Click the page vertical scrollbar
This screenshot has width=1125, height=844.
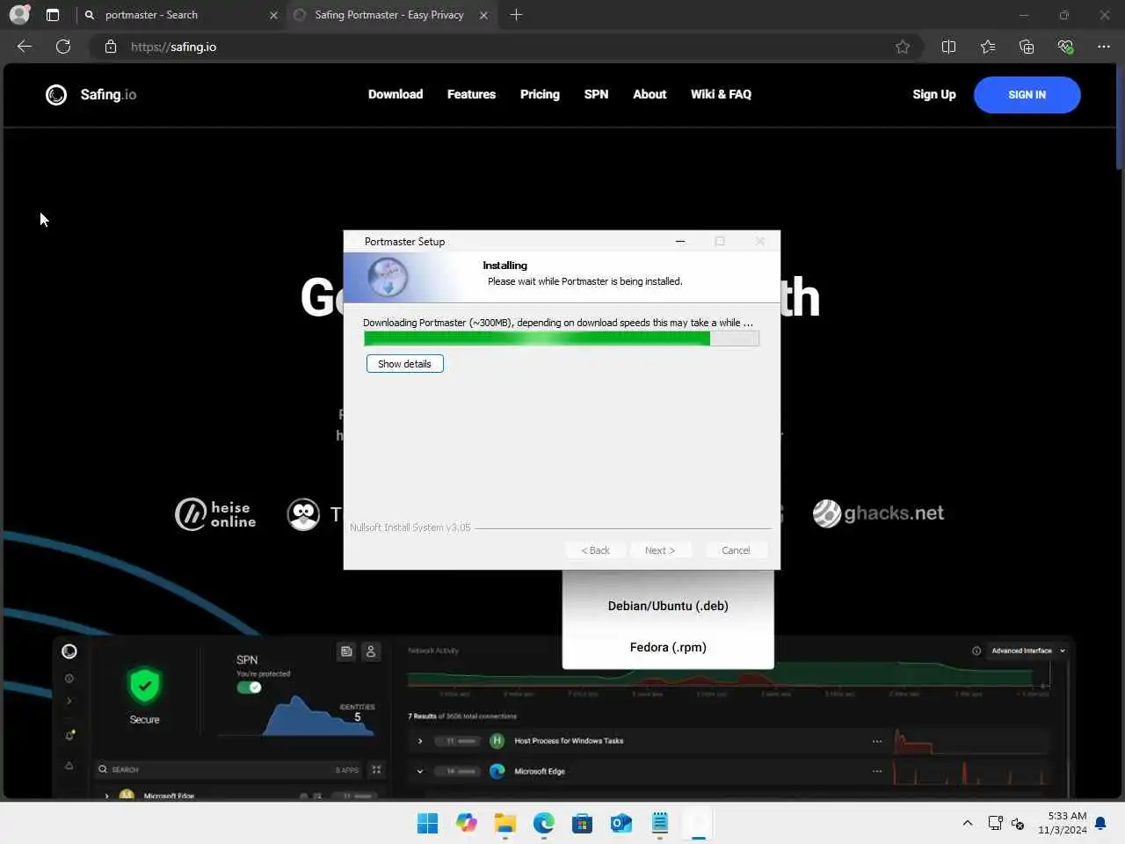coord(1119,117)
